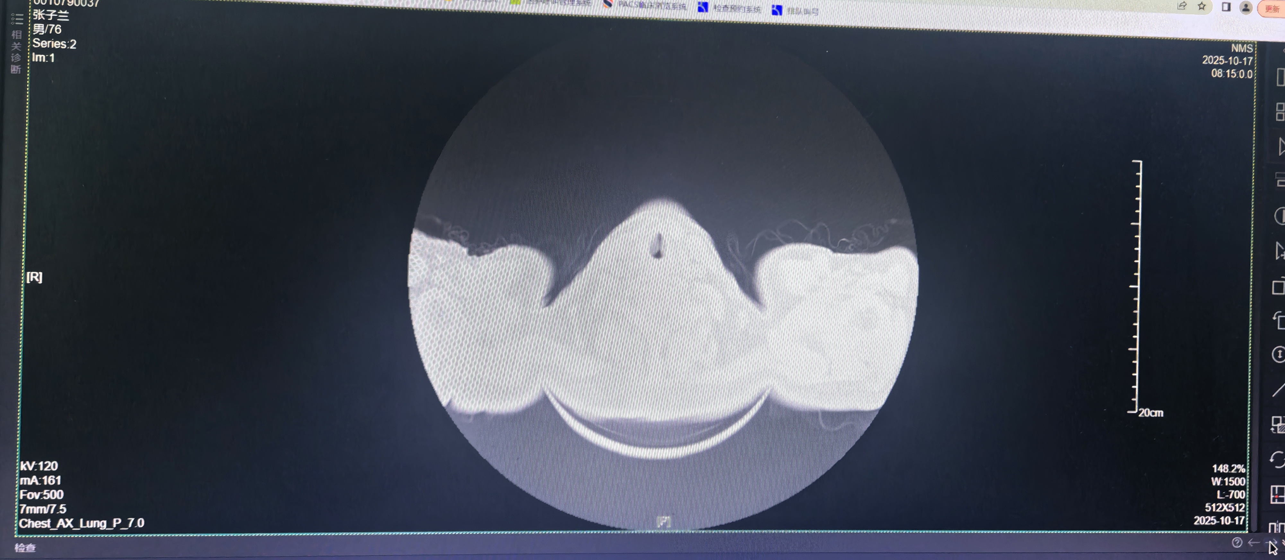1285x560 pixels.
Task: Click the circular refresh reset icon
Action: click(1278, 459)
